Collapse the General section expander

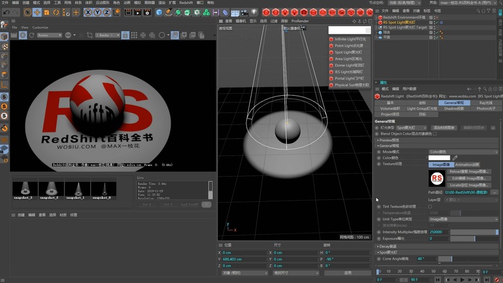click(x=378, y=146)
